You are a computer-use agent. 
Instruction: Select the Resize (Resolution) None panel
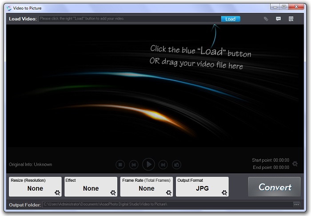[x=35, y=187]
